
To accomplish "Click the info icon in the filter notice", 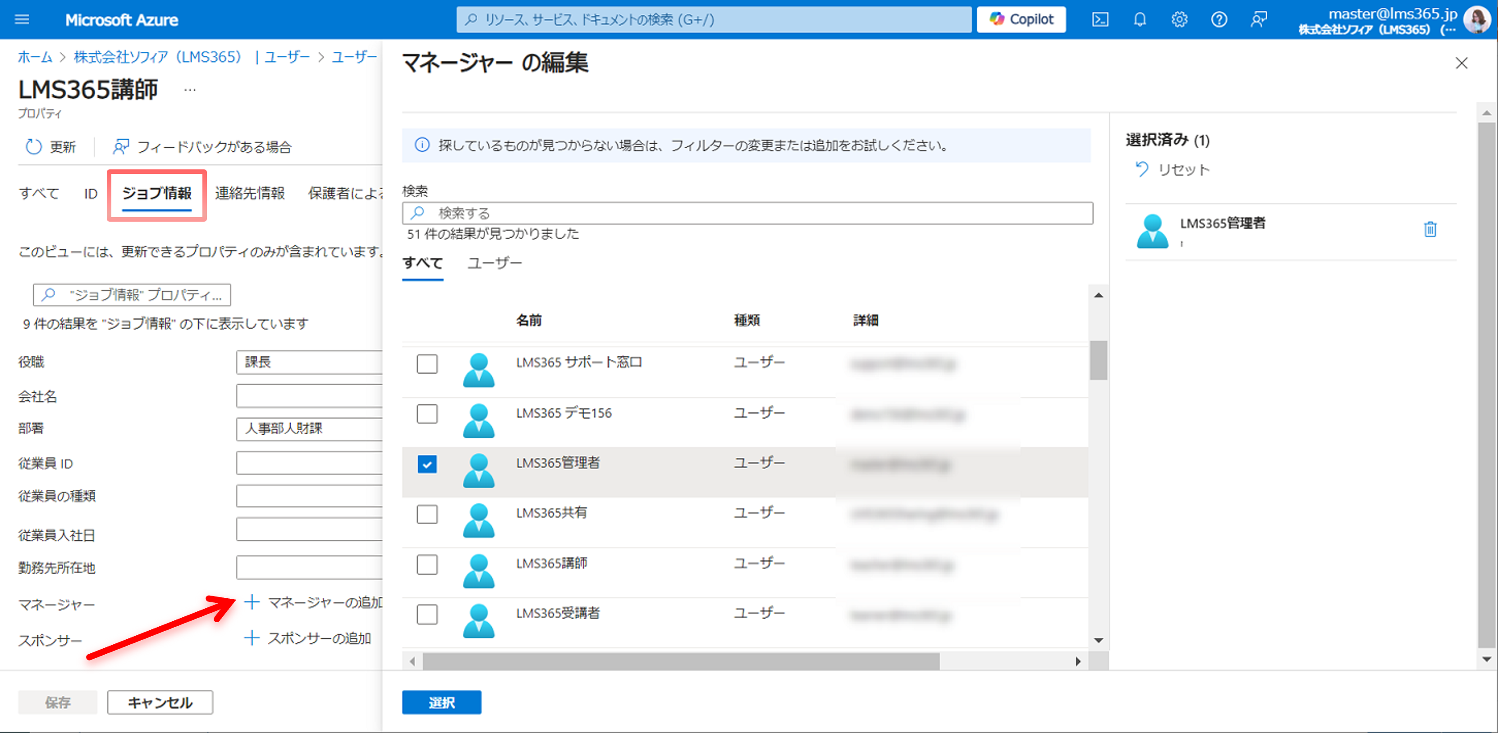I will [x=421, y=145].
